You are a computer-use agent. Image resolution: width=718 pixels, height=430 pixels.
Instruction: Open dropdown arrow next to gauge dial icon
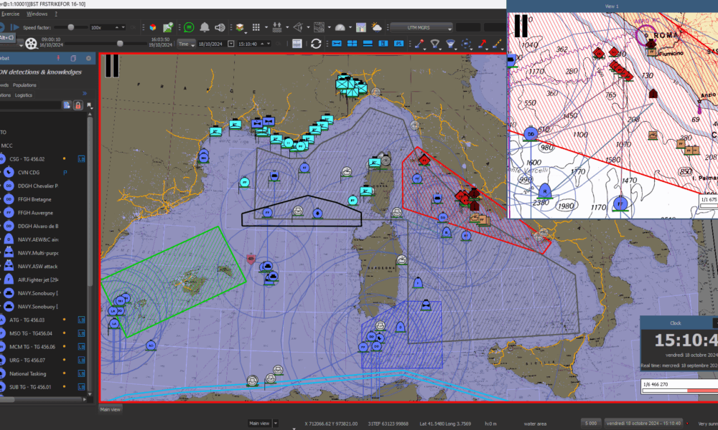(350, 27)
